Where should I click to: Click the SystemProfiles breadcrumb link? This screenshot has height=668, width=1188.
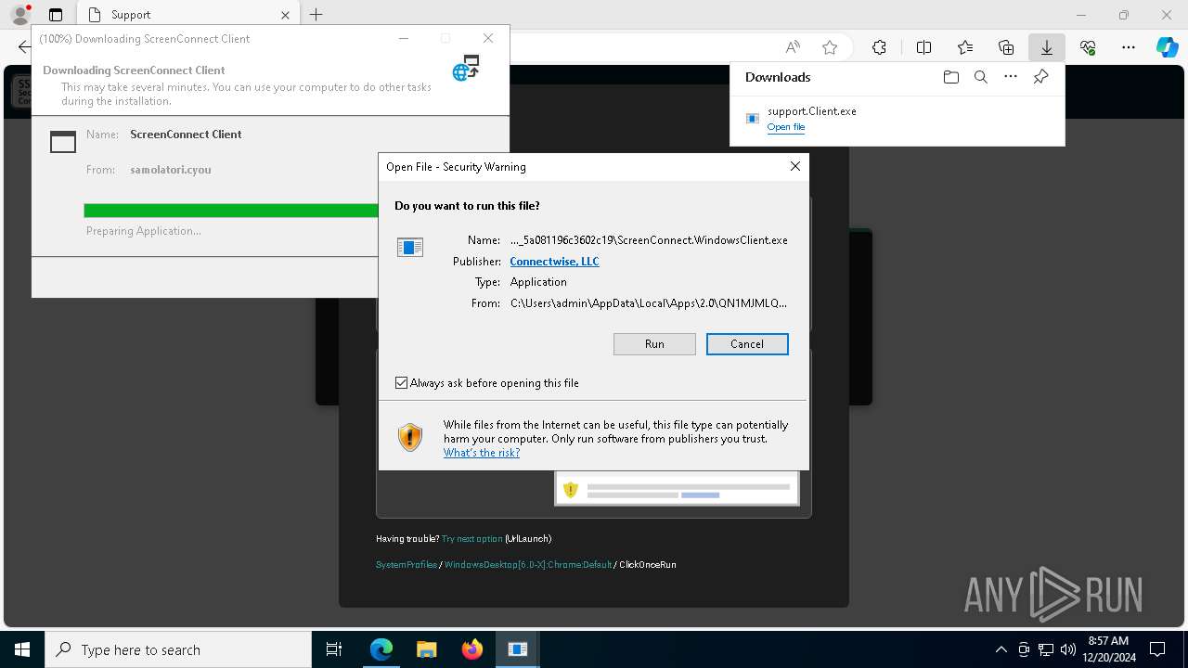(x=407, y=565)
